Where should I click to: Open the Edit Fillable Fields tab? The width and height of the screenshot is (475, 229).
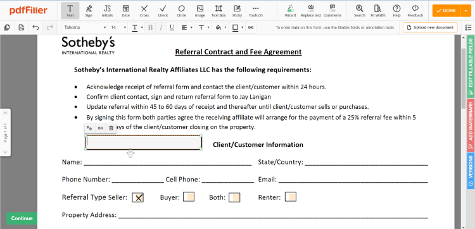471,66
